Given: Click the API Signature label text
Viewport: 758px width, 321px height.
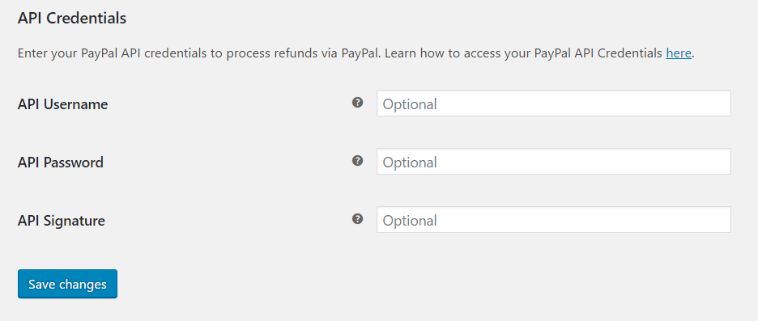Looking at the screenshot, I should click(x=62, y=221).
